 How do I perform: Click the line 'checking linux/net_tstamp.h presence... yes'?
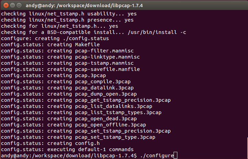coord(67,20)
